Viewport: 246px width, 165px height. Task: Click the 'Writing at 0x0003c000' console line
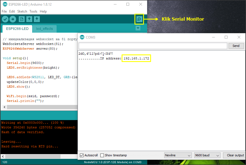[x=33, y=123]
